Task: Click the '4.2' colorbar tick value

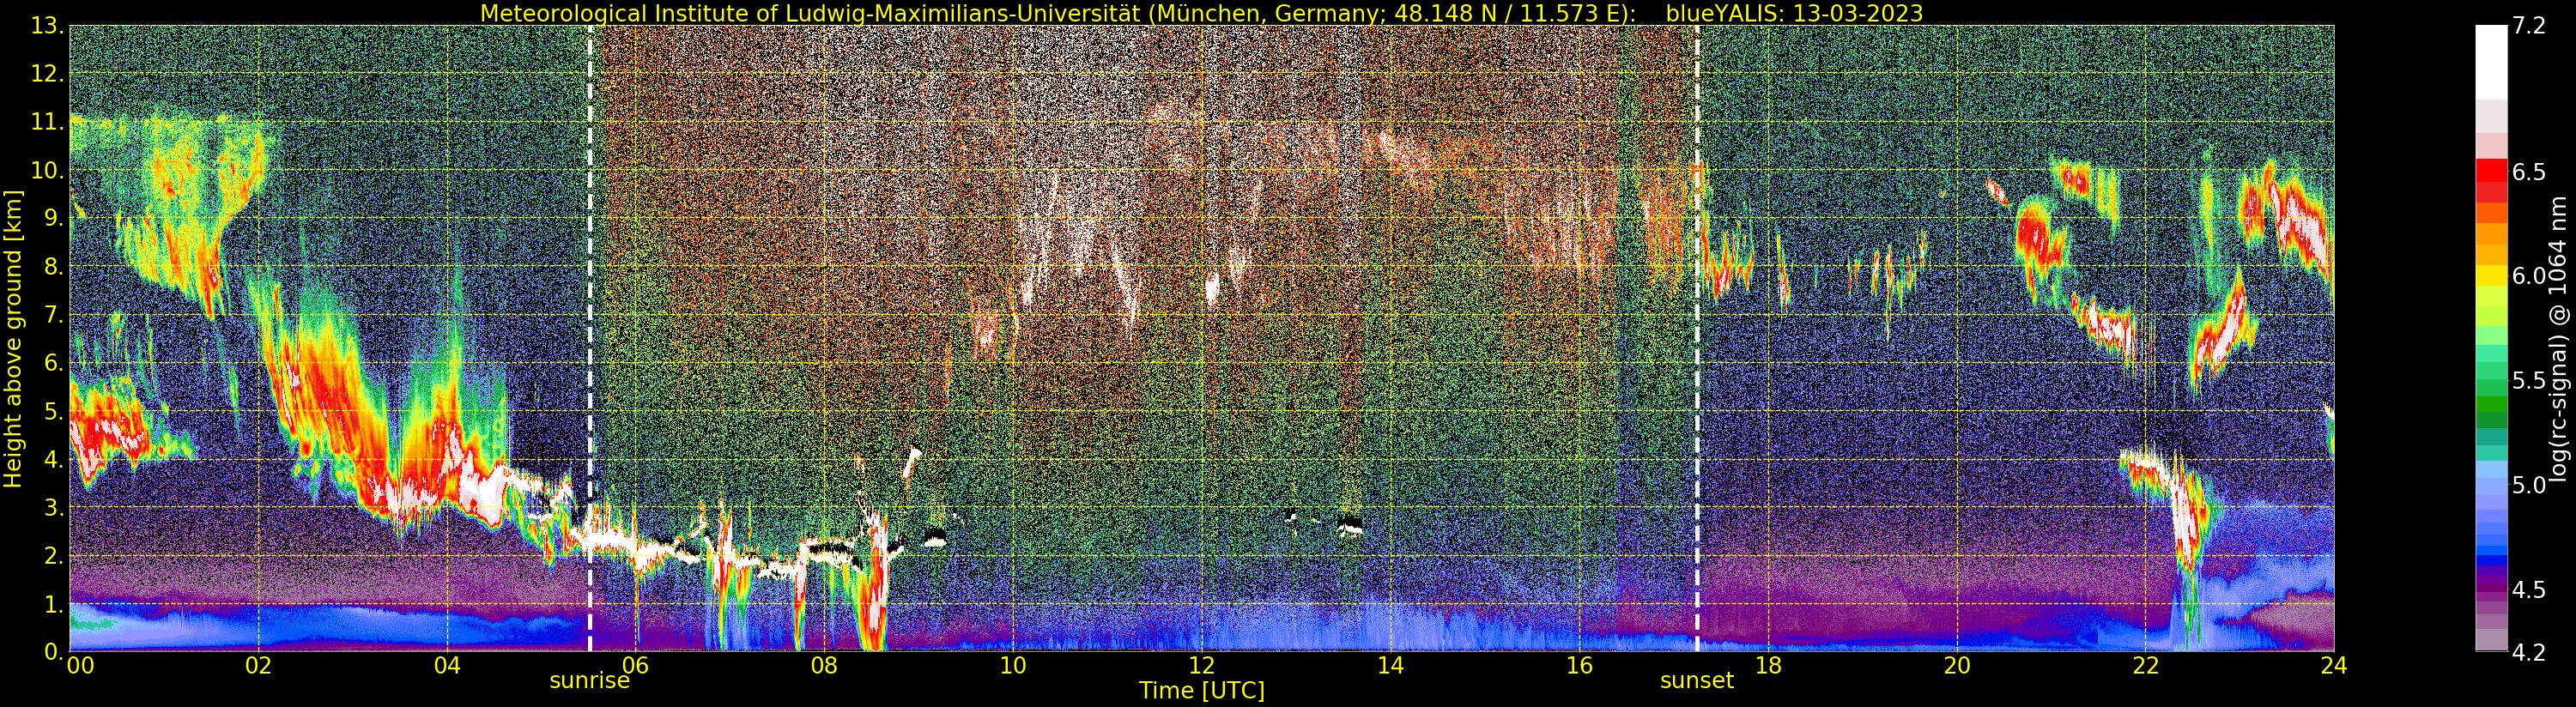Action: pyautogui.click(x=2528, y=652)
